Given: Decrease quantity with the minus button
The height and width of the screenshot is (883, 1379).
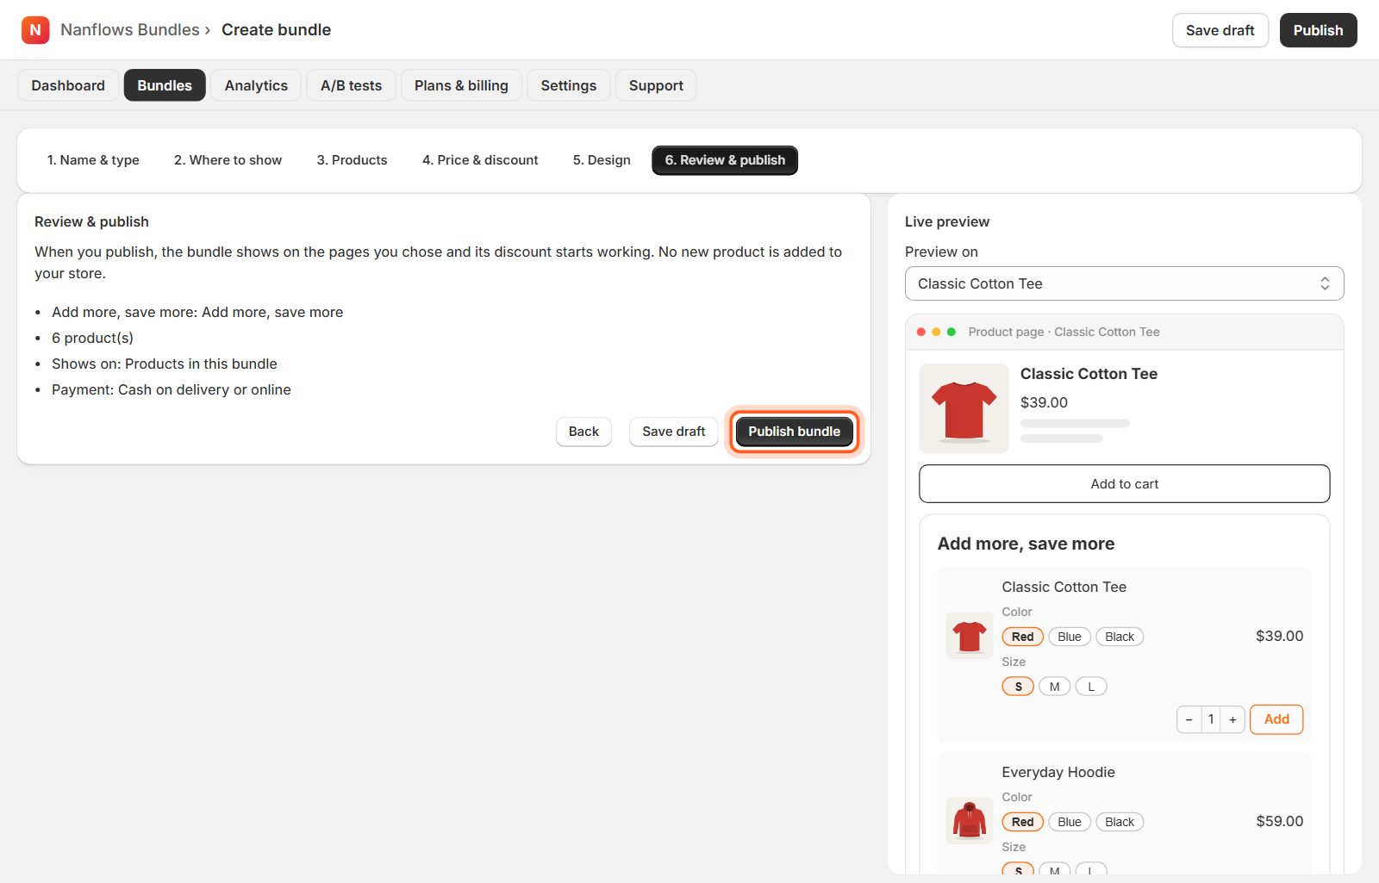Looking at the screenshot, I should click(1189, 719).
